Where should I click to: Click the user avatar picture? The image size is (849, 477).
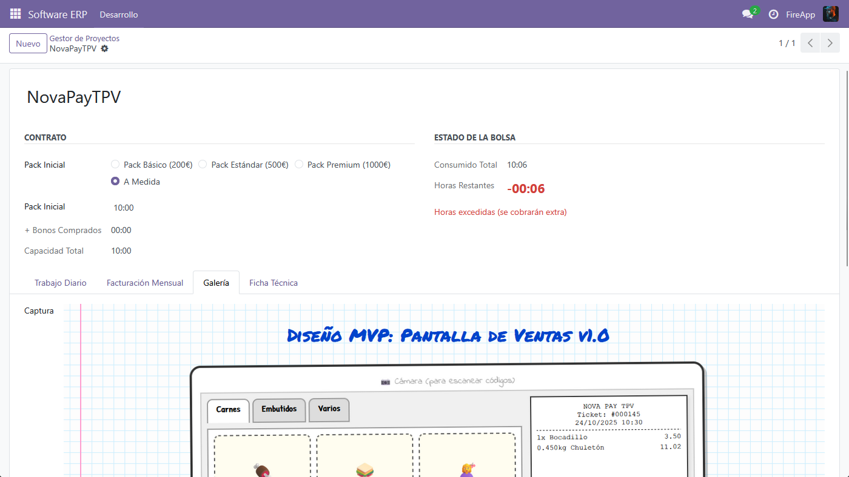pyautogui.click(x=830, y=14)
